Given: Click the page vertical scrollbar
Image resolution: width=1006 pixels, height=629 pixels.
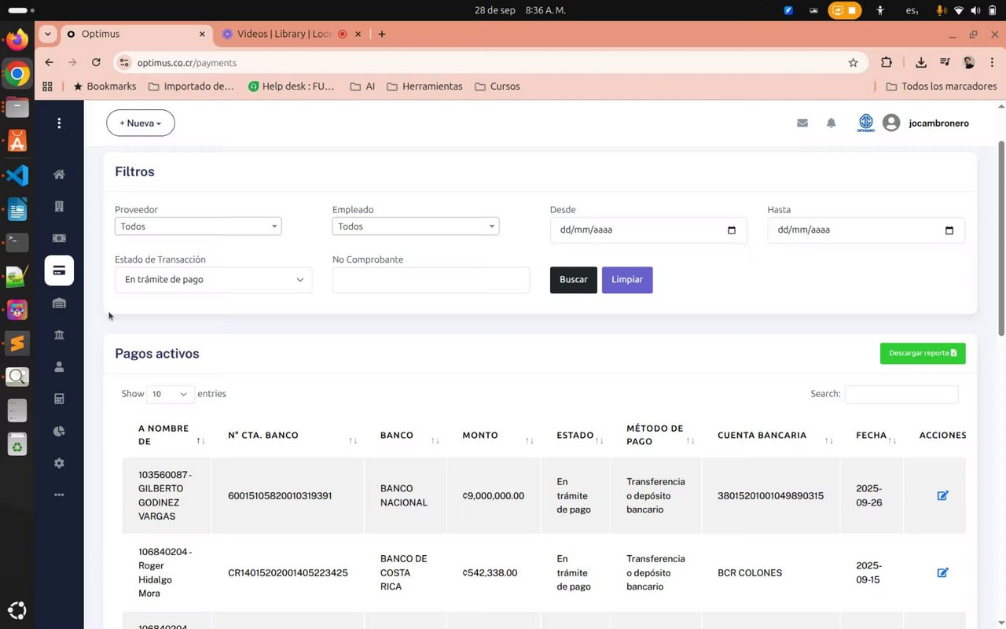Looking at the screenshot, I should pyautogui.click(x=1001, y=239).
